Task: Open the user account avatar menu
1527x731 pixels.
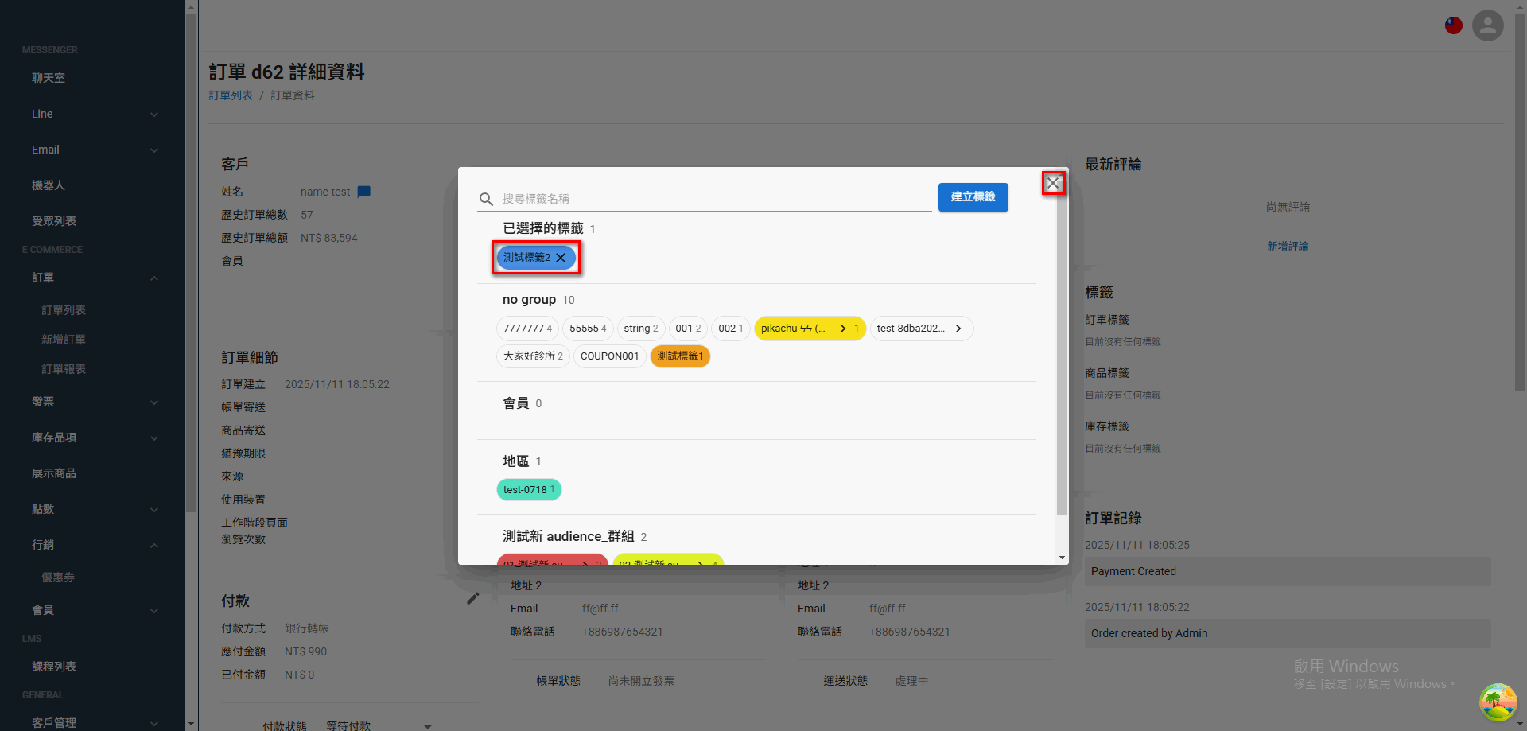Action: click(x=1488, y=25)
